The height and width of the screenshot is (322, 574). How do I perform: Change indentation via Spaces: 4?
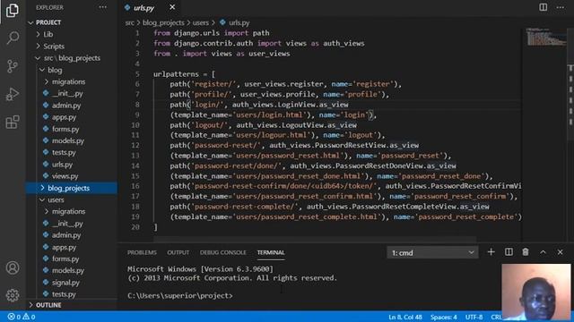[x=444, y=317]
